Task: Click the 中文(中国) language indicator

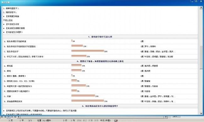Action: click(105, 120)
